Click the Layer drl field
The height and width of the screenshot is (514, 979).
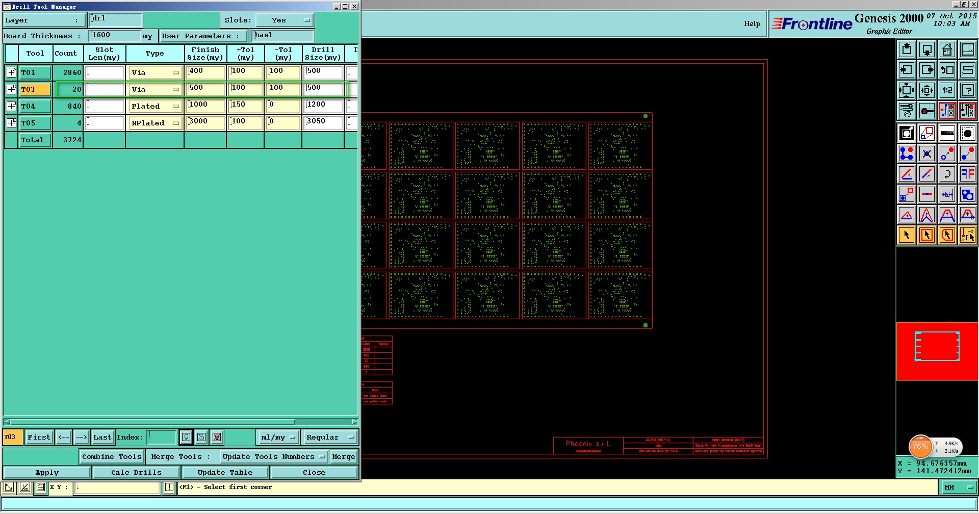(x=116, y=20)
